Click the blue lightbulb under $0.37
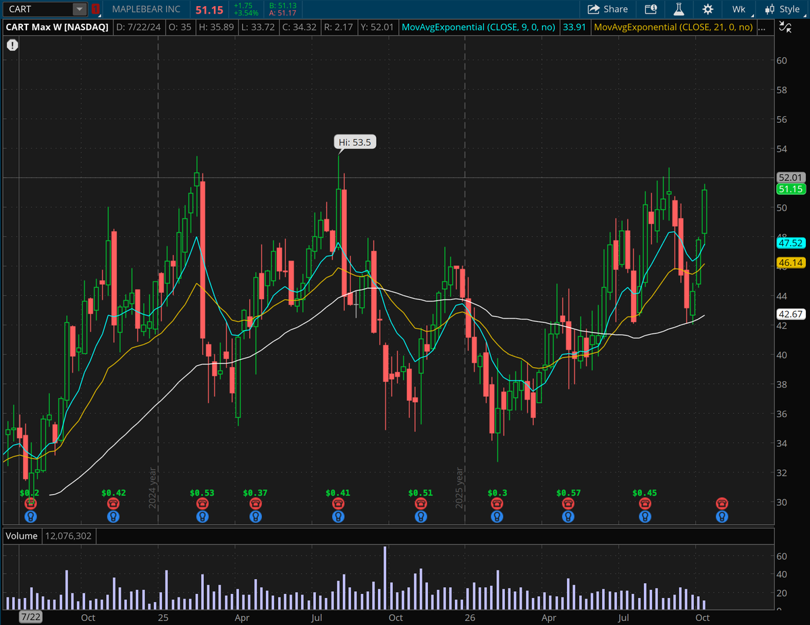Screen dimensions: 810x625 pyautogui.click(x=255, y=517)
